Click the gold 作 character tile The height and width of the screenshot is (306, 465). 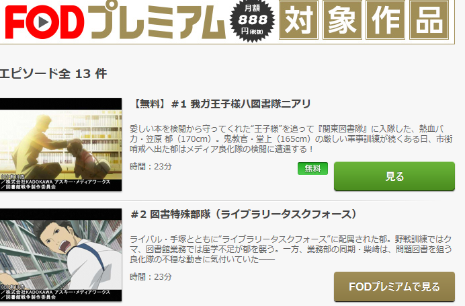pos(386,20)
